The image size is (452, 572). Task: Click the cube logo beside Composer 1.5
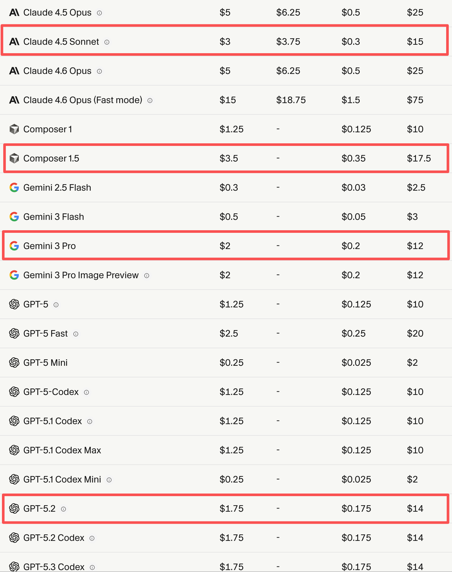point(14,158)
